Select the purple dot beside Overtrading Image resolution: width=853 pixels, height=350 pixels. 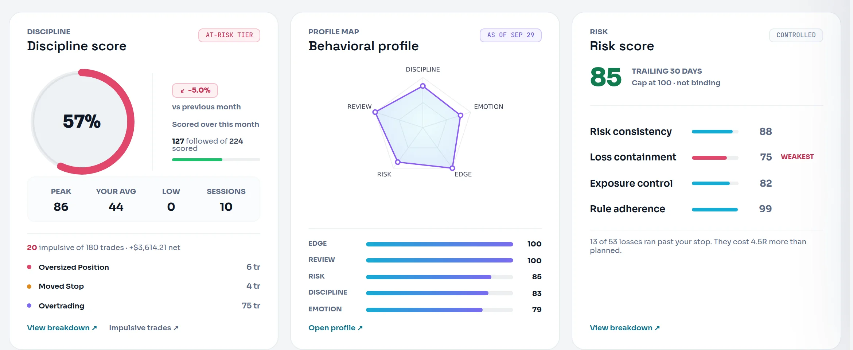click(x=29, y=306)
